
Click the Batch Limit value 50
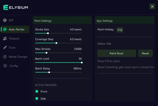80,59
